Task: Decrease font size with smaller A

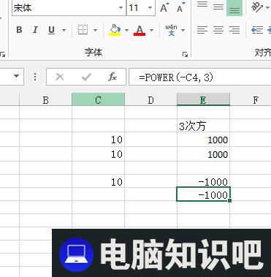Action: click(181, 8)
